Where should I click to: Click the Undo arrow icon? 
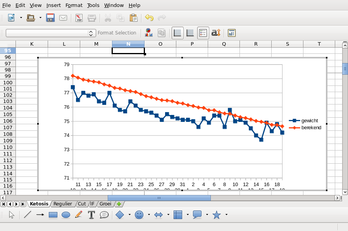(149, 18)
